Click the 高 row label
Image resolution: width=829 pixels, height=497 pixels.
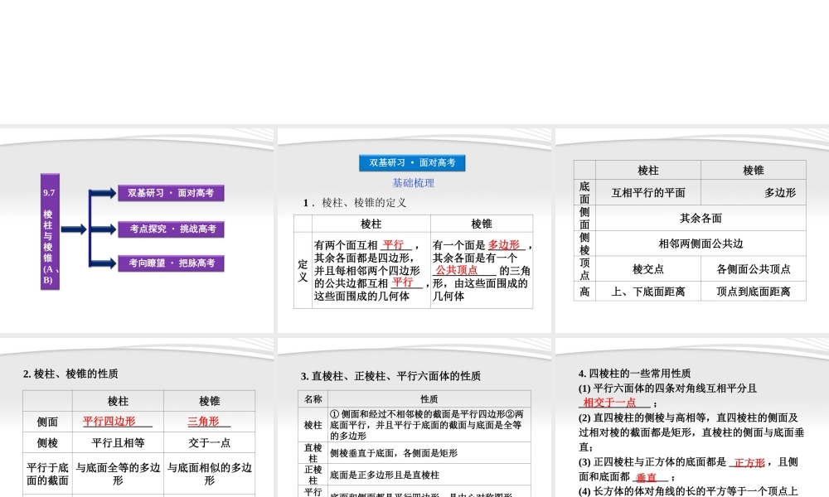(584, 292)
